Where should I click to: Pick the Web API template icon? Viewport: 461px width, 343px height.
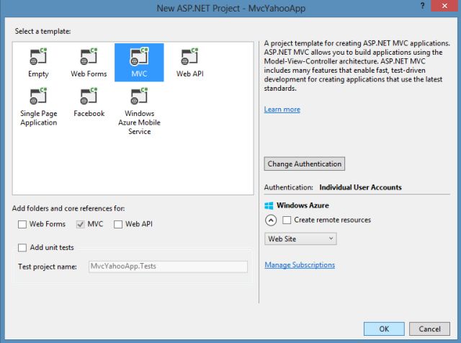[189, 57]
